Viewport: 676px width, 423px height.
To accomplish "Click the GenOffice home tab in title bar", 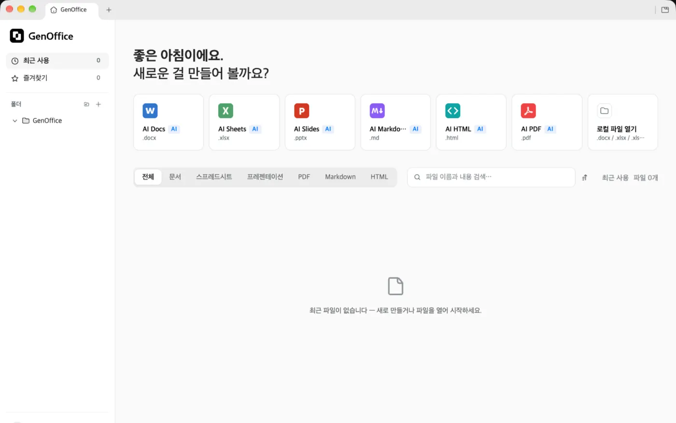I will point(71,10).
